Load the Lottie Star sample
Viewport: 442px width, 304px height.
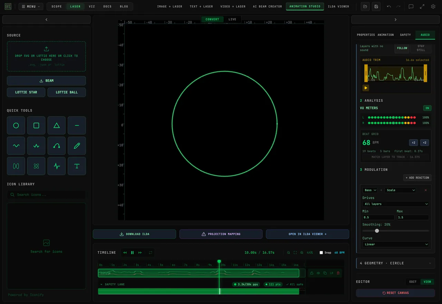[x=26, y=92]
